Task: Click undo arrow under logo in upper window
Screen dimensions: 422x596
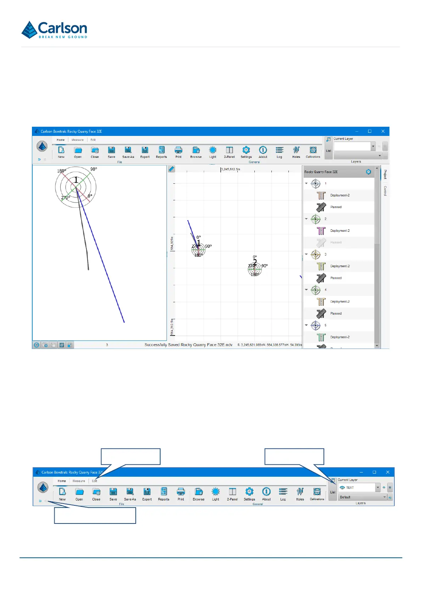Action: pos(39,159)
